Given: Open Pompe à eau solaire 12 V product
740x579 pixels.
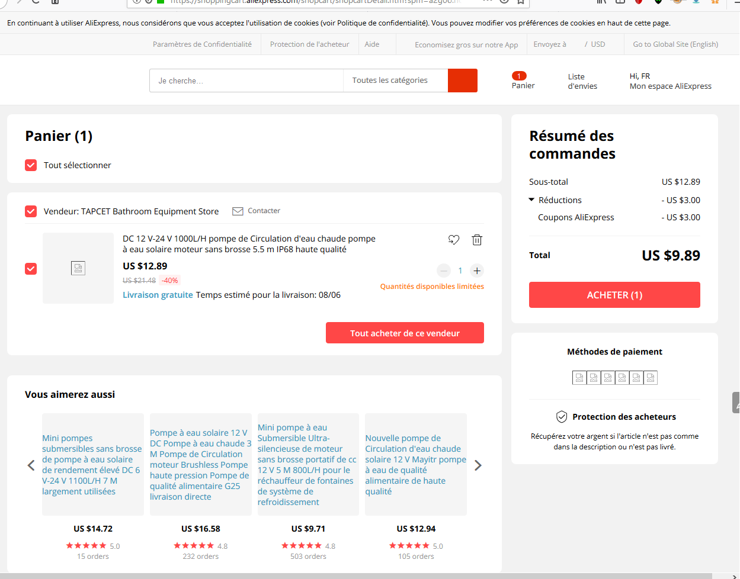Looking at the screenshot, I should click(x=201, y=465).
